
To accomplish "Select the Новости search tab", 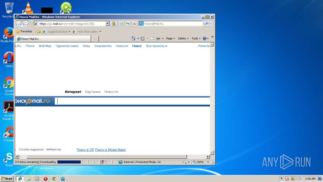I will pos(111,92).
